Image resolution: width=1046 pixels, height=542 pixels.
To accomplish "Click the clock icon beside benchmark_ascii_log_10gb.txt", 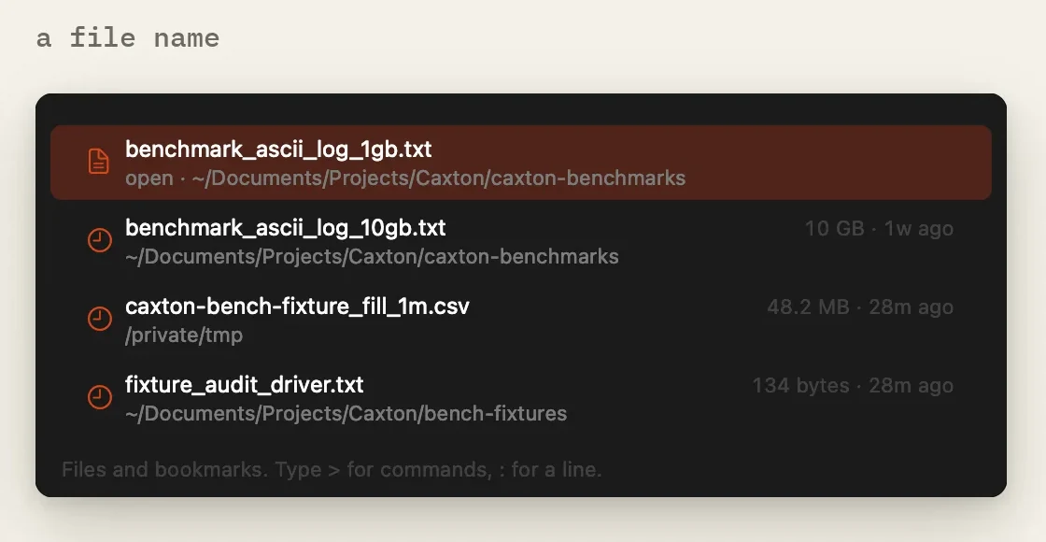I will tap(99, 240).
